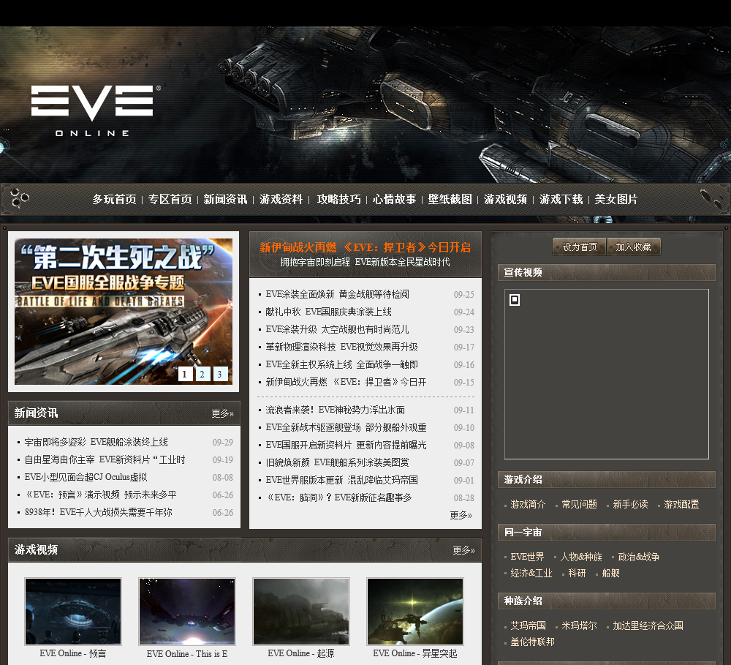Switch slideshow to slide 2
This screenshot has width=731, height=665.
202,374
